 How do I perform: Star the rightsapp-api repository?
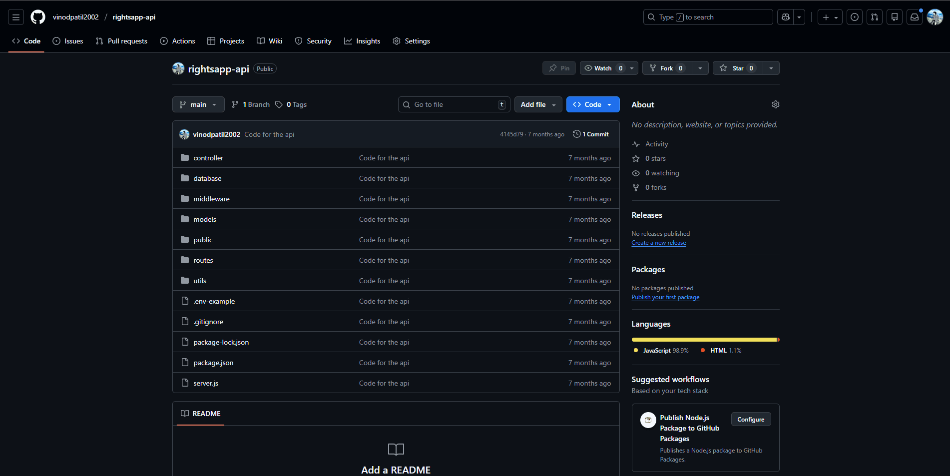coord(738,68)
